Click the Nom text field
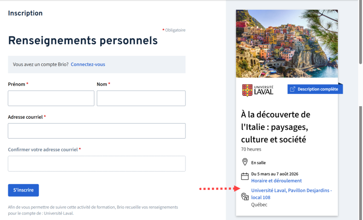The image size is (363, 220). (141, 98)
